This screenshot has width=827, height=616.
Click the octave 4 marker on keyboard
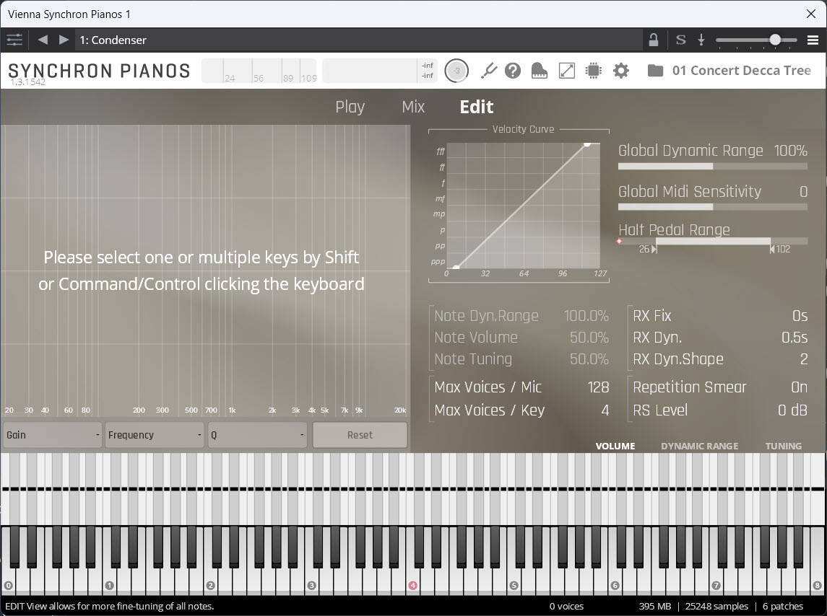pyautogui.click(x=412, y=586)
